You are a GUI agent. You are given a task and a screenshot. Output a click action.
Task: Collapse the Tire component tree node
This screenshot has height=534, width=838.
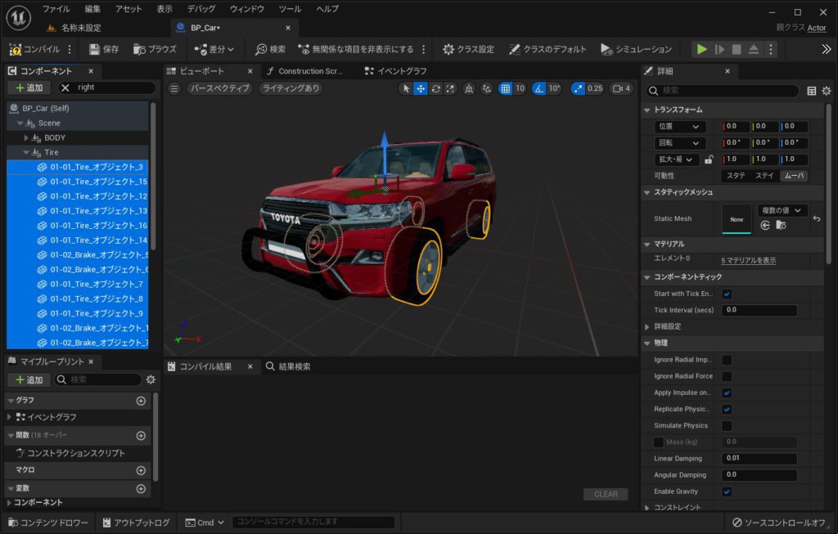[26, 153]
